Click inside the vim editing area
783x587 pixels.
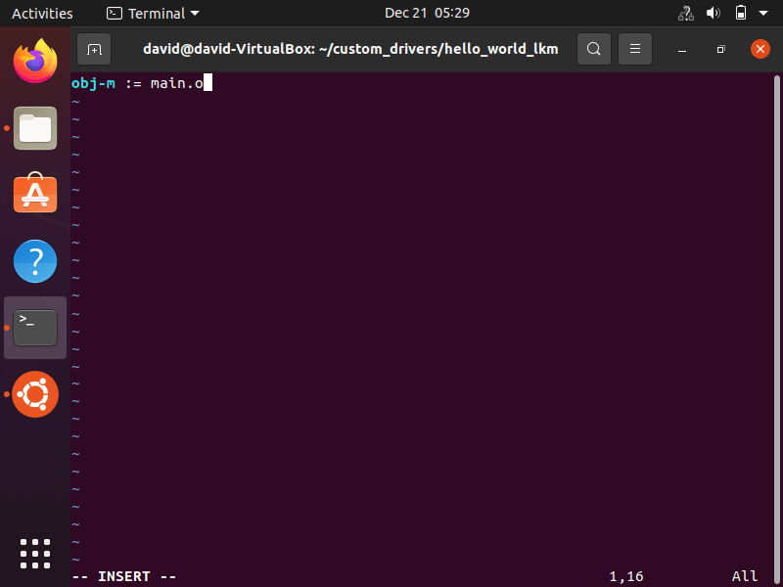pos(391,293)
